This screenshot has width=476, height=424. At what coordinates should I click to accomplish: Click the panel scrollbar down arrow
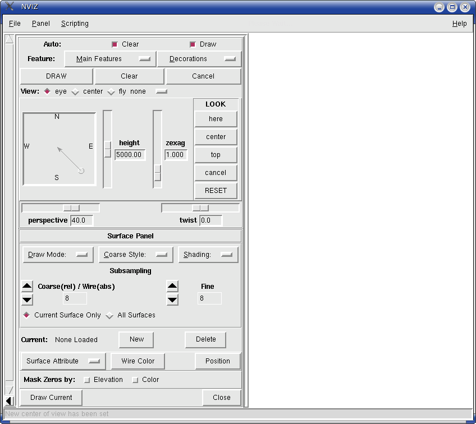click(10, 390)
